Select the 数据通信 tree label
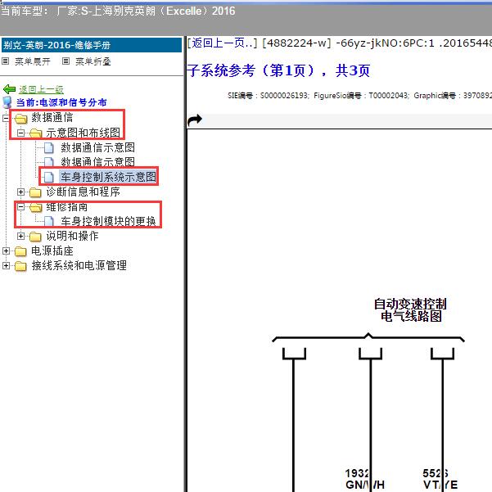This screenshot has width=492, height=492. tap(52, 118)
